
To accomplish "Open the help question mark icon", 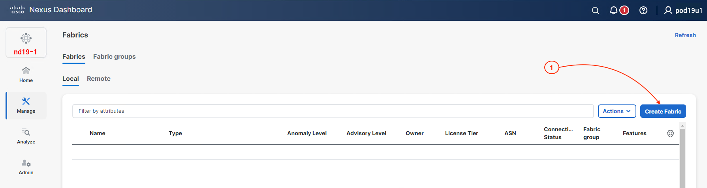I will (x=643, y=11).
